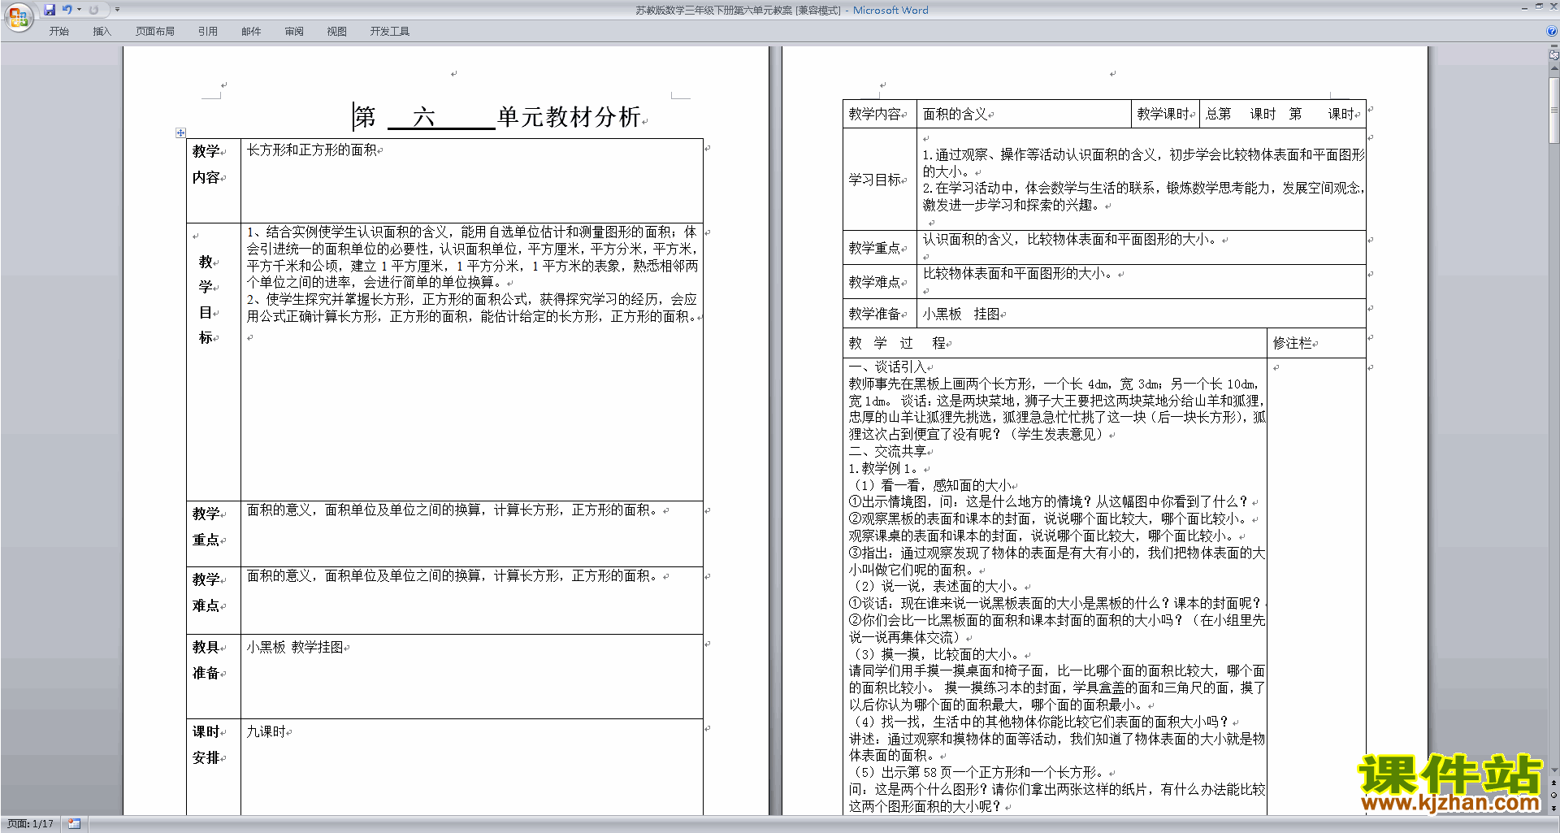Screen dimensions: 1560x833
Task: Click the 学习目标 label cell
Action: pos(879,179)
